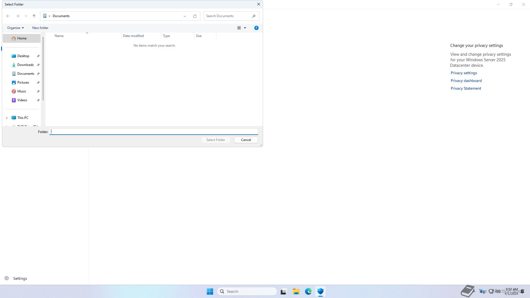Click the Cancel button
The height and width of the screenshot is (298, 530).
coord(246,140)
